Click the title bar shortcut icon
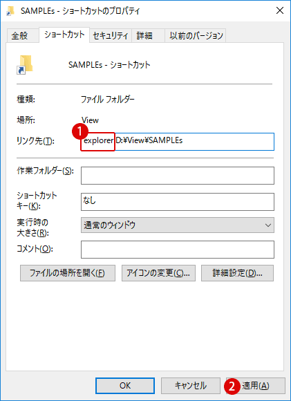 tap(10, 11)
